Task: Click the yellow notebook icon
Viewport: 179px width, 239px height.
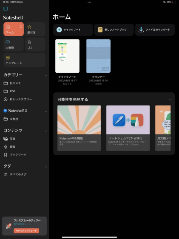Action: coord(100,30)
